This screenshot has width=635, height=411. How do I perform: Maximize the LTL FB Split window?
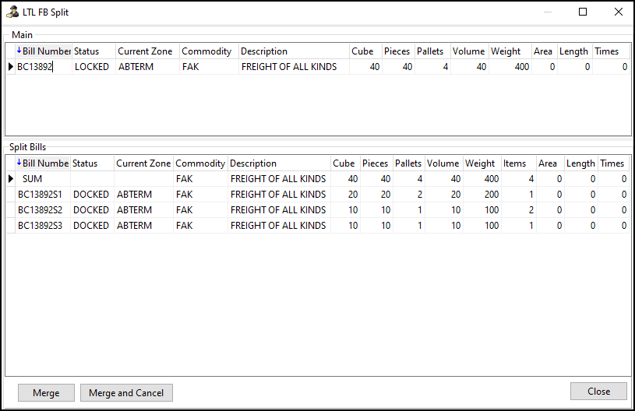(x=583, y=12)
